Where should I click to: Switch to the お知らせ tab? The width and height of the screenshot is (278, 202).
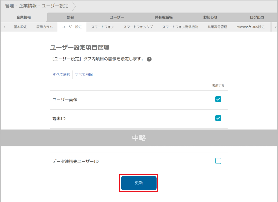coord(210,17)
